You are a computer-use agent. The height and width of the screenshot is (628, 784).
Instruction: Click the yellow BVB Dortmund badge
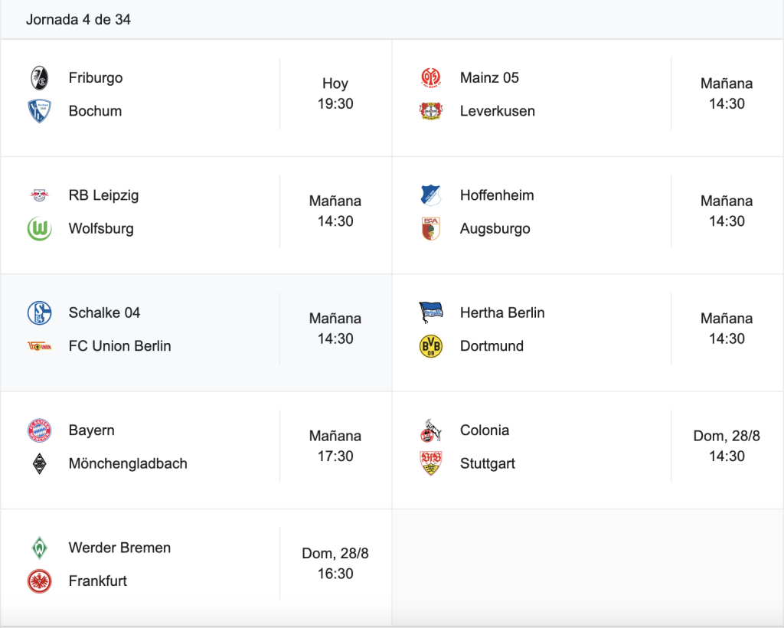[x=430, y=346]
